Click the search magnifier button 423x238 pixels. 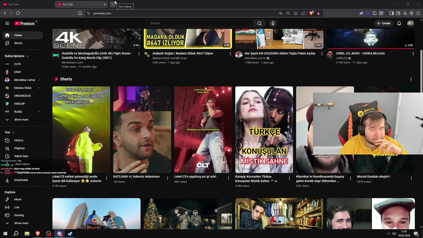pos(259,23)
